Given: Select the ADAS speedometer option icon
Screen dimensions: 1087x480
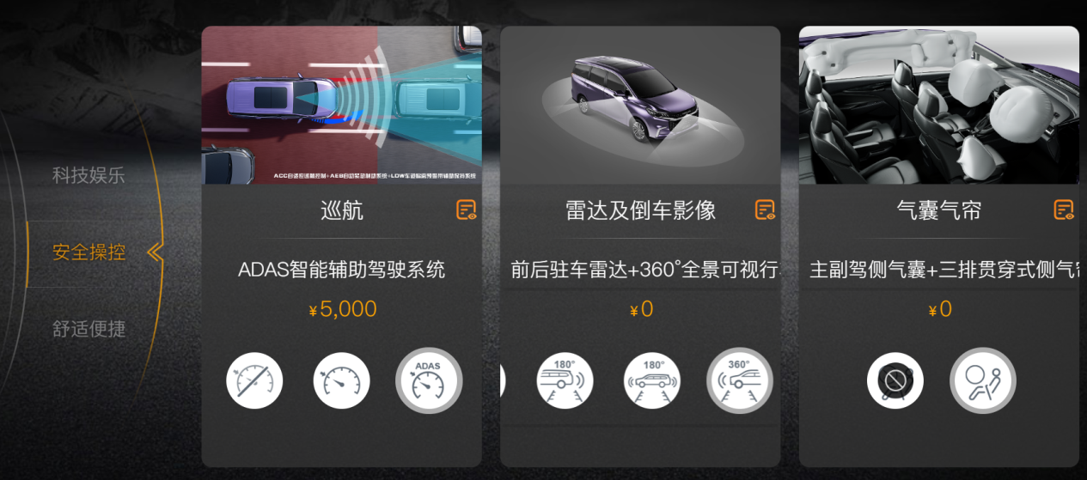Looking at the screenshot, I should click(x=429, y=380).
